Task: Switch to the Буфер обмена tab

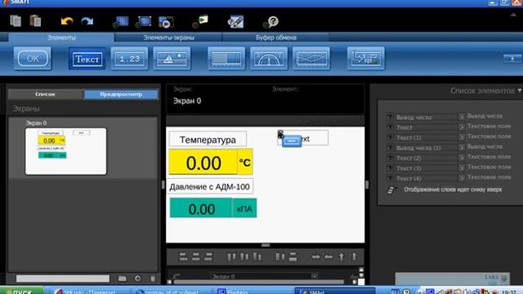Action: tap(276, 38)
